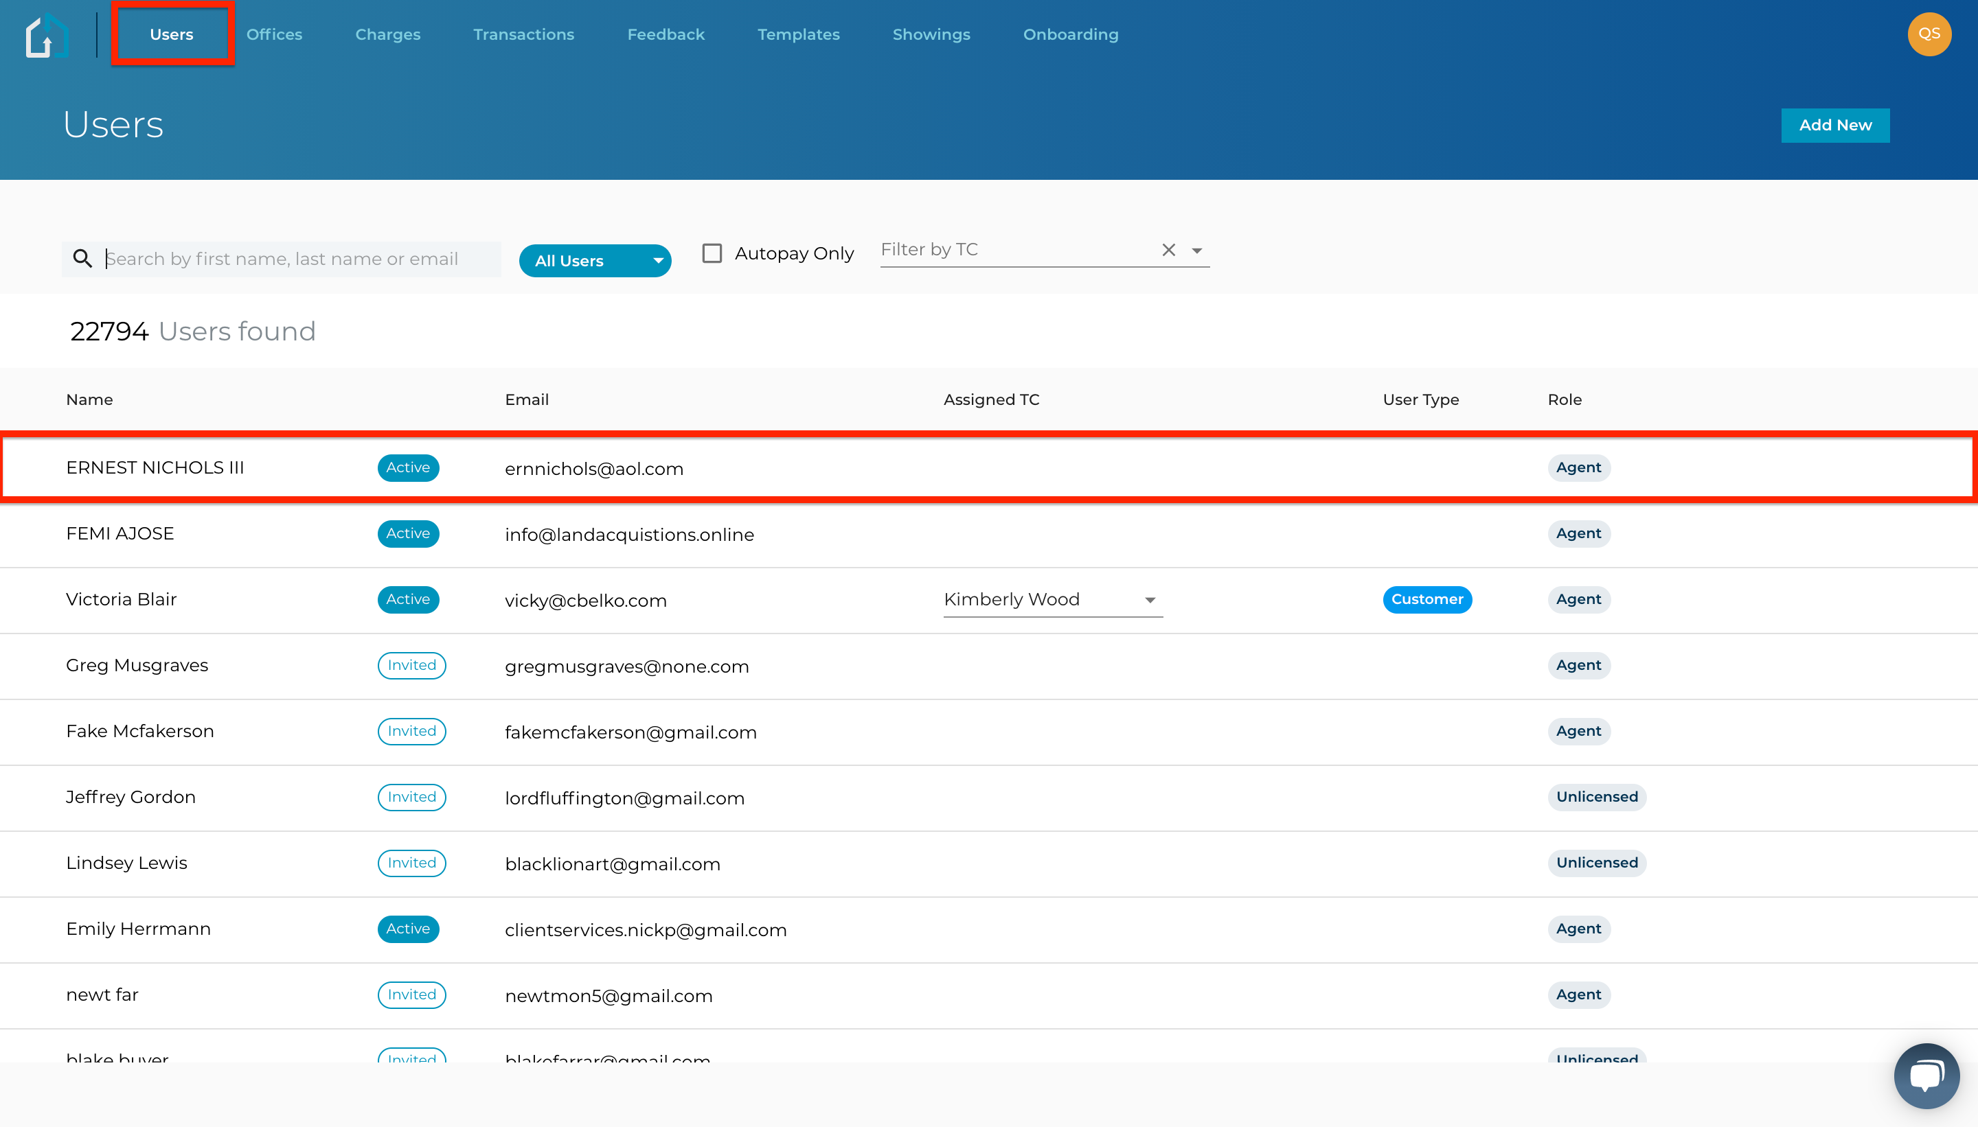This screenshot has height=1127, width=1978.
Task: Open the Filter by TC dropdown arrow
Action: (x=1196, y=251)
